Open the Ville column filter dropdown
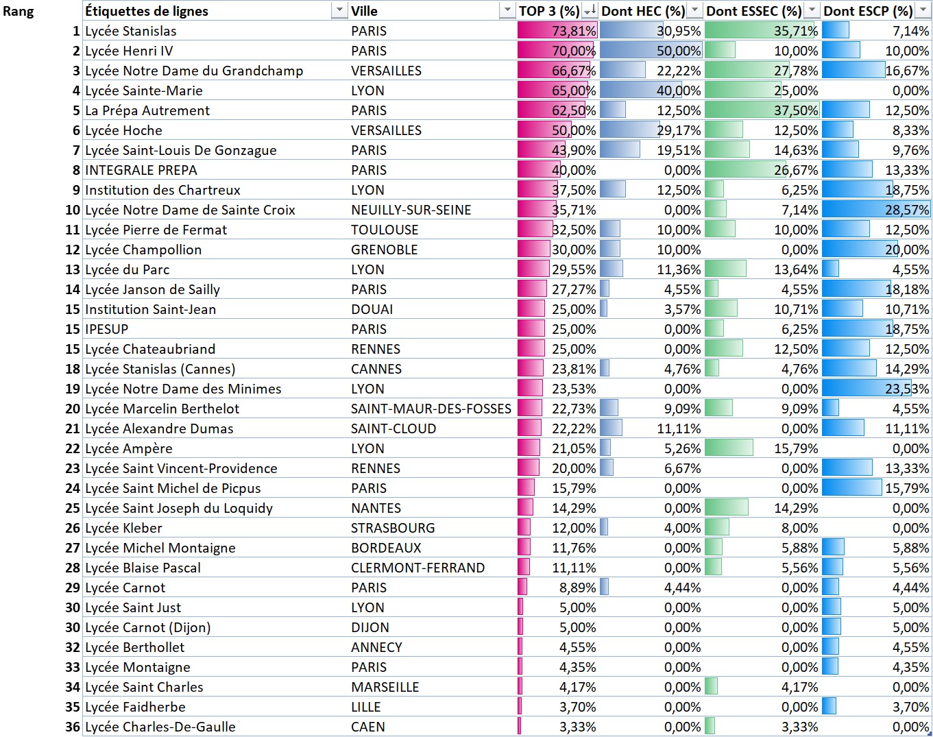The height and width of the screenshot is (737, 933). [507, 11]
